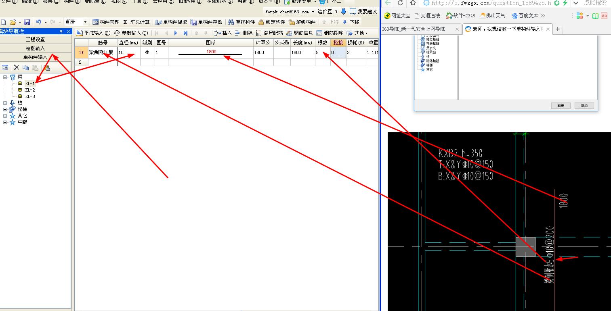The width and height of the screenshot is (611, 311).
Task: Click the 我要建议 feedback link
Action: [363, 12]
